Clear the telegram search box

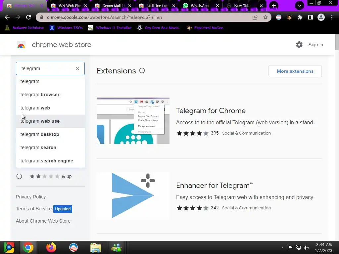coord(77,68)
